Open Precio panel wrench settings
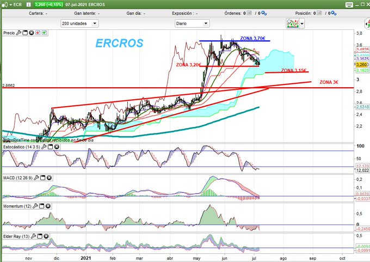 [x=18, y=33]
